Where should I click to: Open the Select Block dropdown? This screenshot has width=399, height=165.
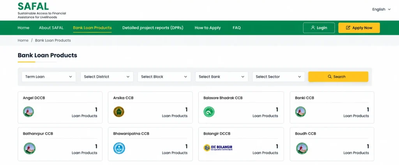[164, 76]
